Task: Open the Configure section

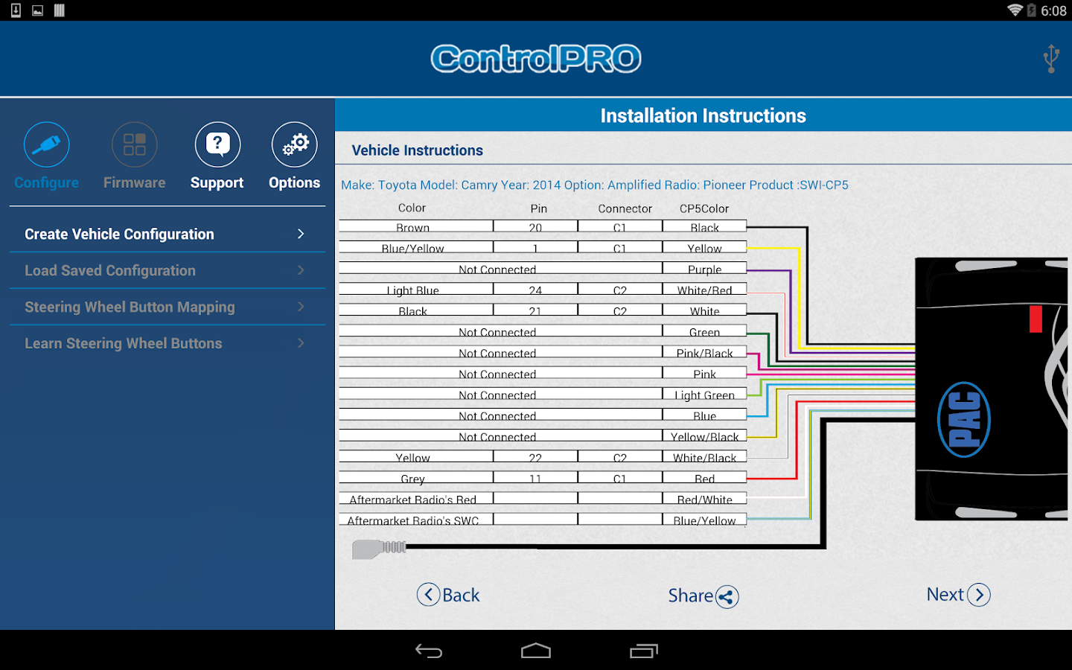Action: tap(46, 156)
